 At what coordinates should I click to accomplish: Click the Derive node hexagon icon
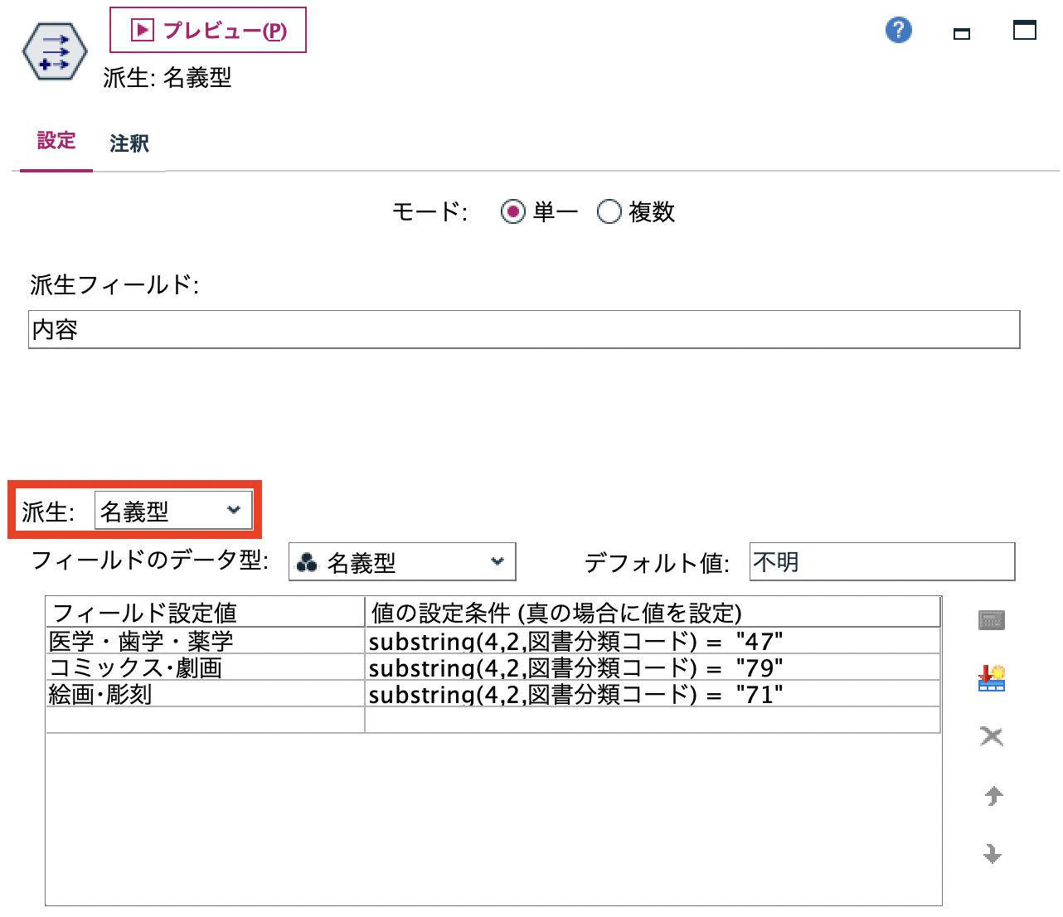point(53,51)
